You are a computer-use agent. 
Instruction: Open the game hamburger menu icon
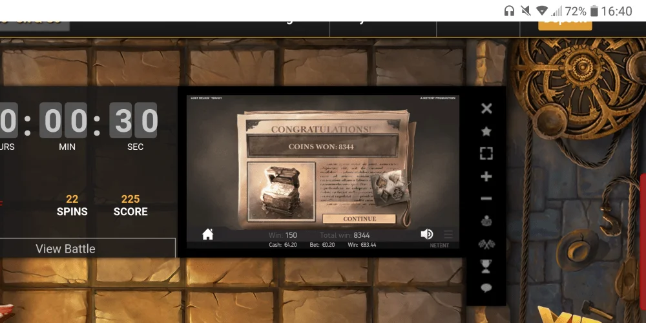coord(448,234)
